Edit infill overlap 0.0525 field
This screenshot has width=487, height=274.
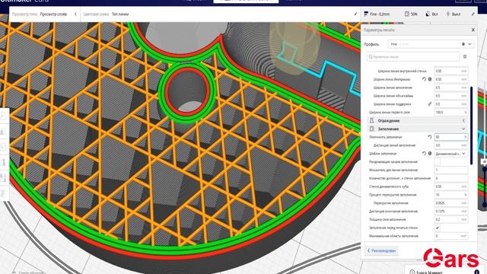click(451, 203)
